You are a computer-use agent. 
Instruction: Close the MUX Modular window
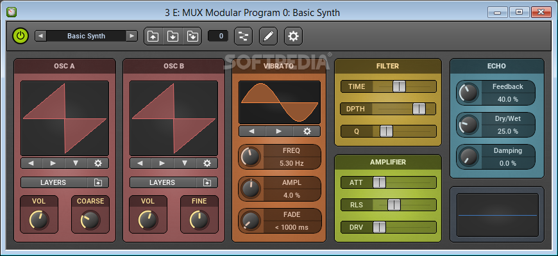click(x=541, y=12)
